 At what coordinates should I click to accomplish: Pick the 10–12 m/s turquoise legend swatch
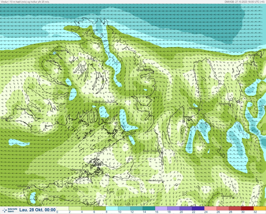click(x=124, y=208)
